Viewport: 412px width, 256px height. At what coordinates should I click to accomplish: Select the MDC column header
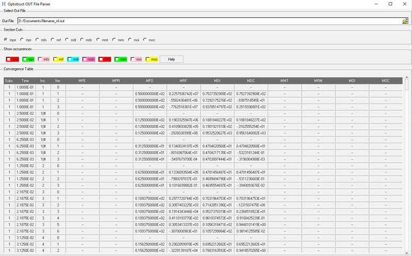[x=251, y=81]
